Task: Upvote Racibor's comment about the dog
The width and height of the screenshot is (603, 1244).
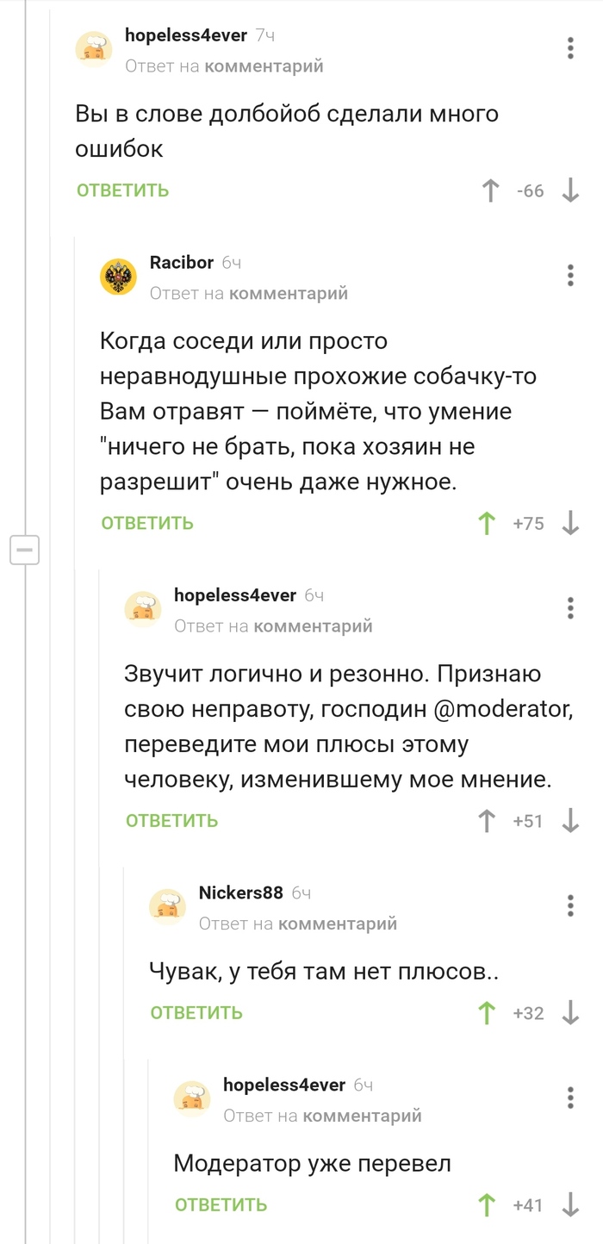Action: pos(488,522)
